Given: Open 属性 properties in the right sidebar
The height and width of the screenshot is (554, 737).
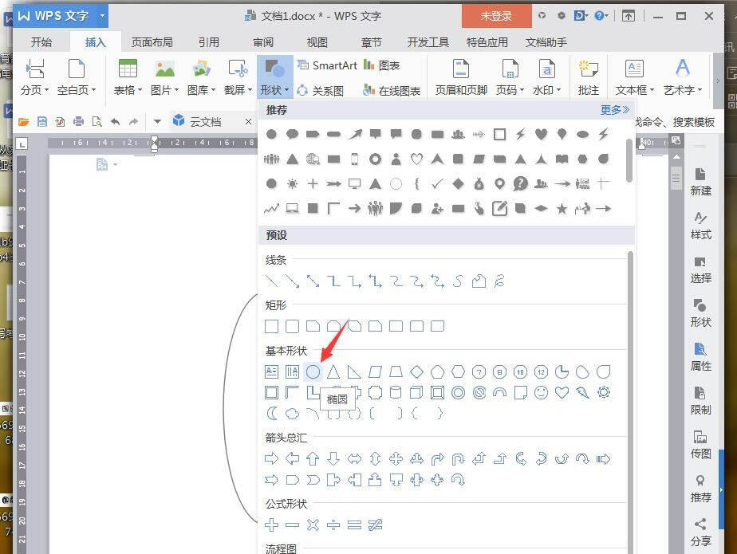Looking at the screenshot, I should coord(700,357).
